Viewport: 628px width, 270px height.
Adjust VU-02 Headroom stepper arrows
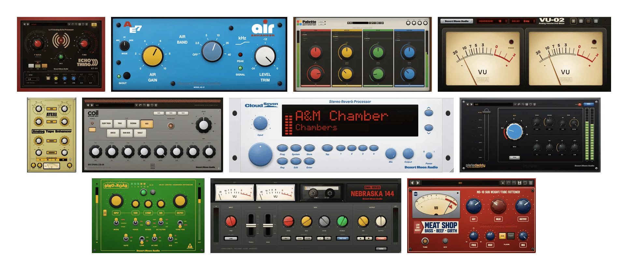pos(506,21)
